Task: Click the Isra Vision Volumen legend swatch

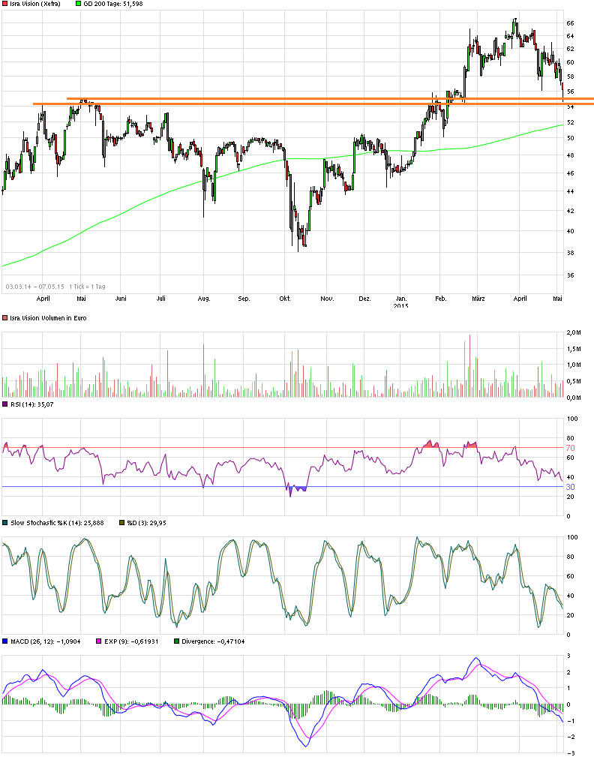Action: click(x=5, y=318)
